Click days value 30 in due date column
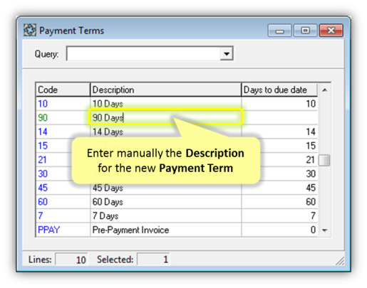 279,174
